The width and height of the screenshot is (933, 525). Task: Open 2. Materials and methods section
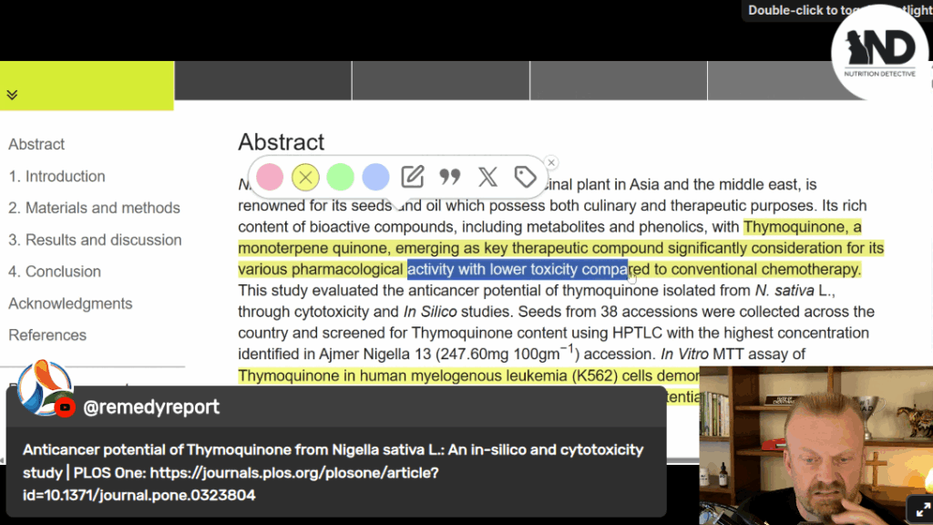[94, 208]
